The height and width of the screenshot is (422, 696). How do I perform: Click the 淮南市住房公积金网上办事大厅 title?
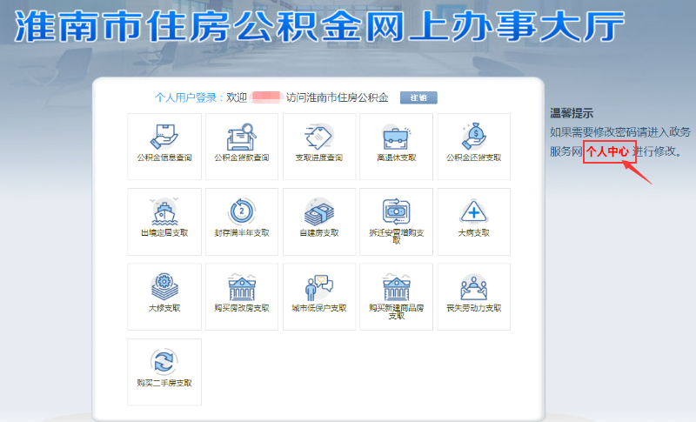coord(320,29)
